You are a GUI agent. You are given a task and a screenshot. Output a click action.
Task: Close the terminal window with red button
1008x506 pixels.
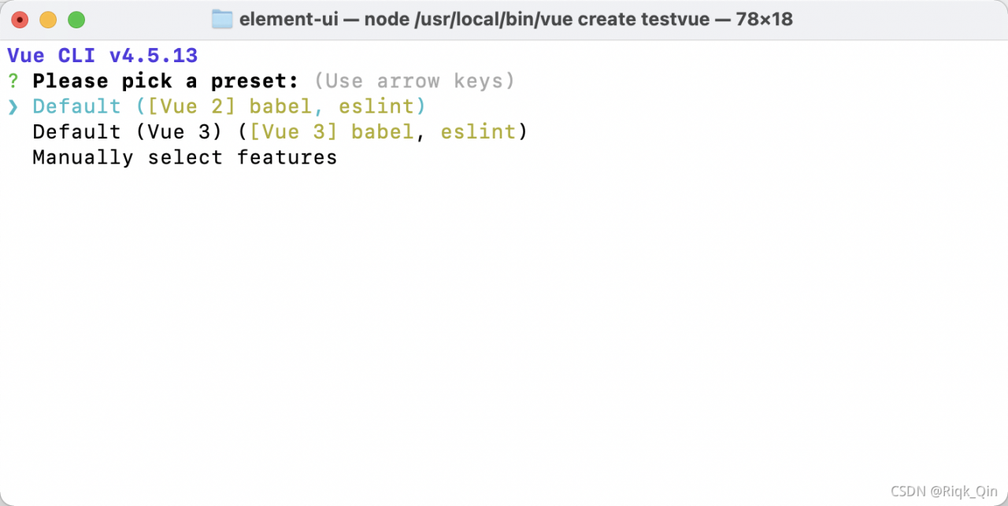point(20,20)
